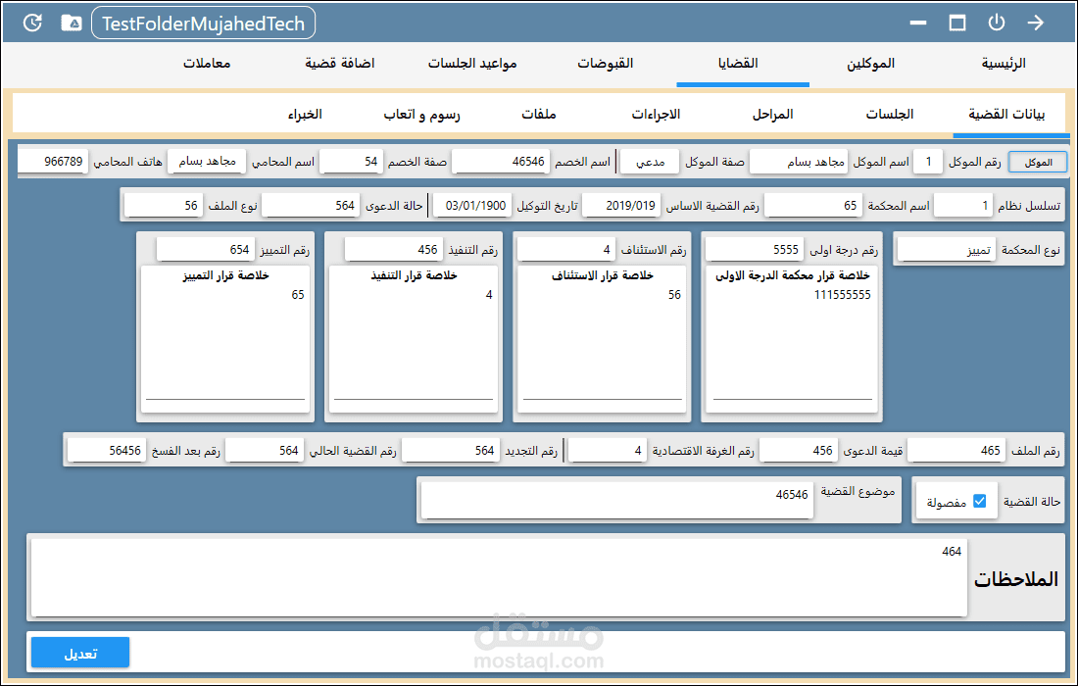Switch to رسوم و اتعاب sub-tab
This screenshot has width=1078, height=686.
422,114
